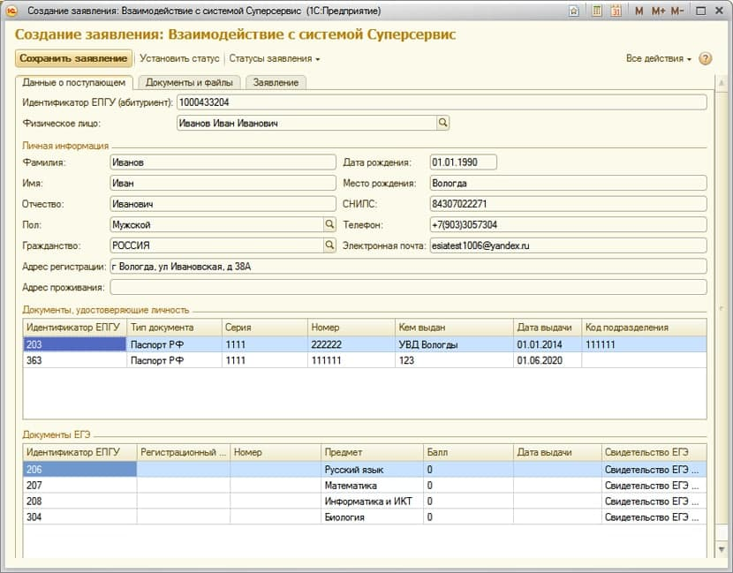Click the M- memory subtract button

click(x=677, y=11)
